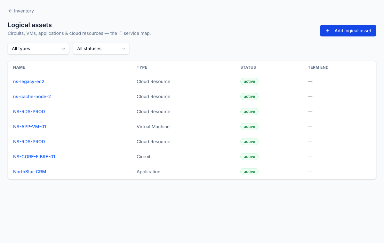Click the back arrow beside Inventory
Viewport: 384px width, 243px height.
click(x=10, y=11)
